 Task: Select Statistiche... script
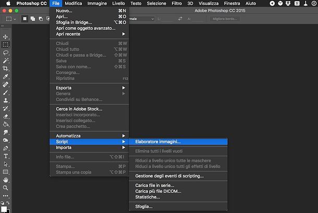tap(178, 197)
